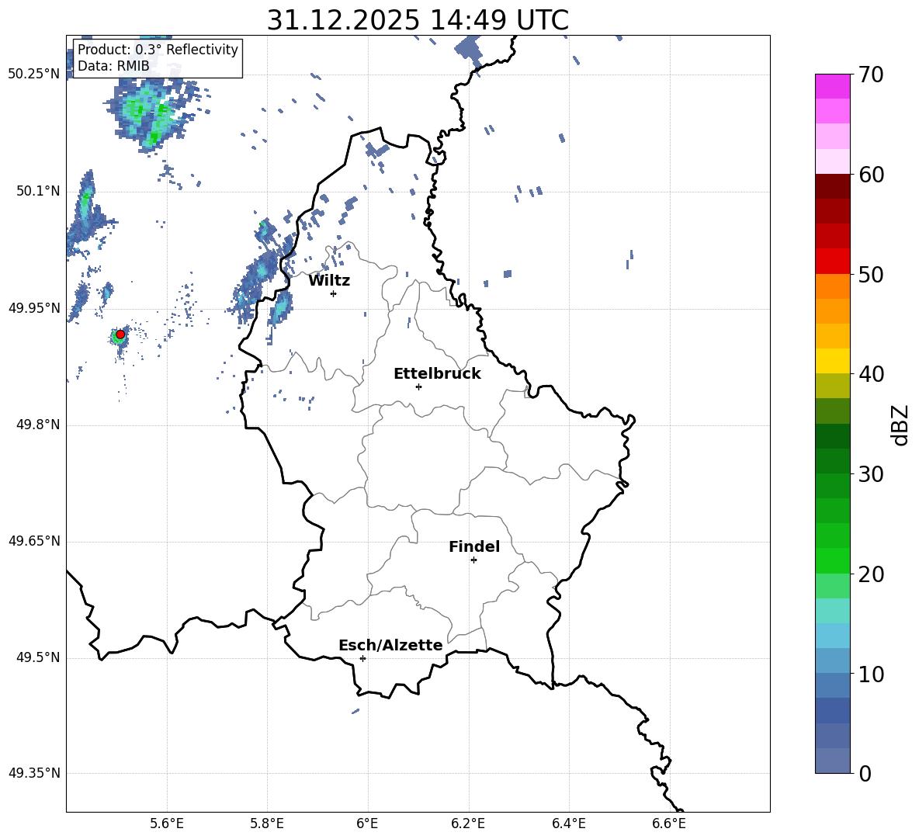Click the dark maroon swatch below the 60 tick
The width and height of the screenshot is (919, 839).
point(833,186)
